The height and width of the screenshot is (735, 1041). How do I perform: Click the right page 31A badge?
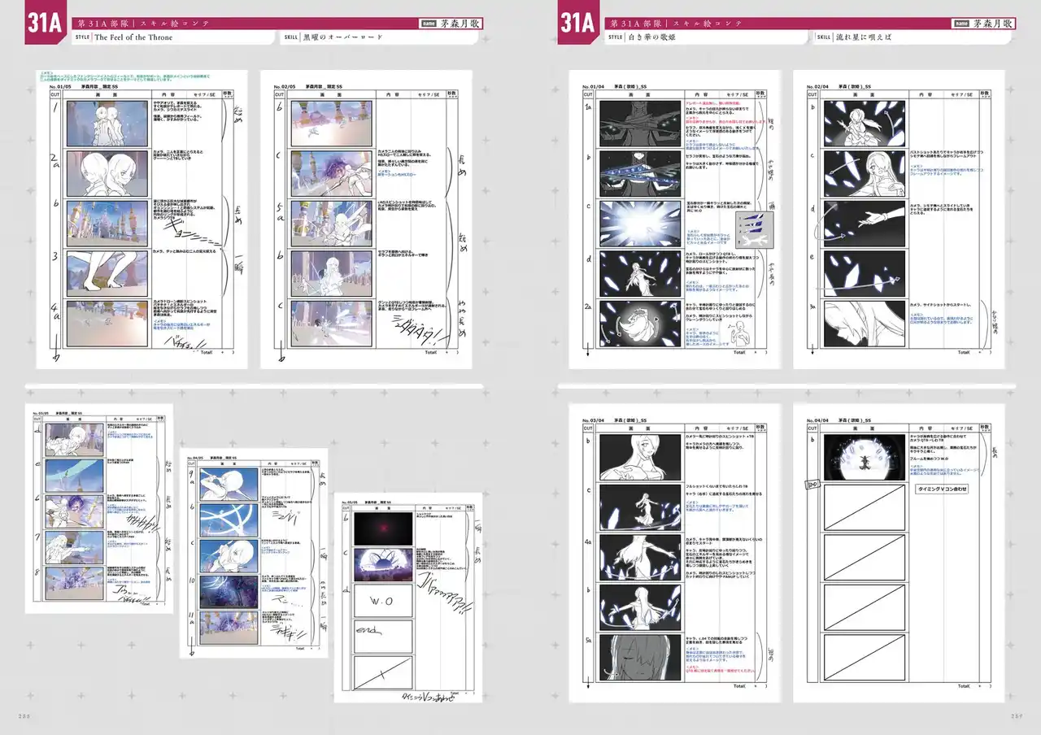(x=578, y=24)
